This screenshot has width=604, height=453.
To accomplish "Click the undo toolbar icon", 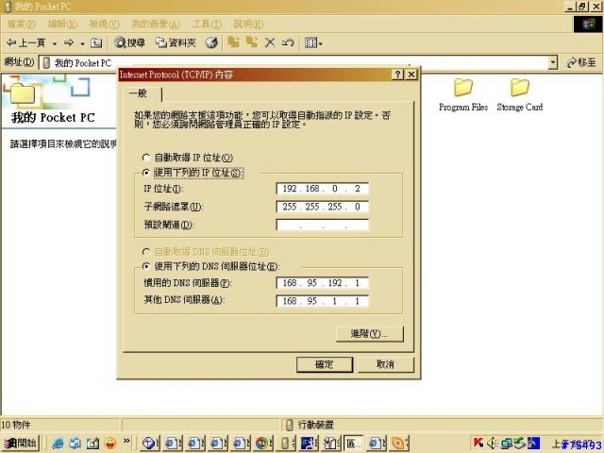I will (288, 42).
